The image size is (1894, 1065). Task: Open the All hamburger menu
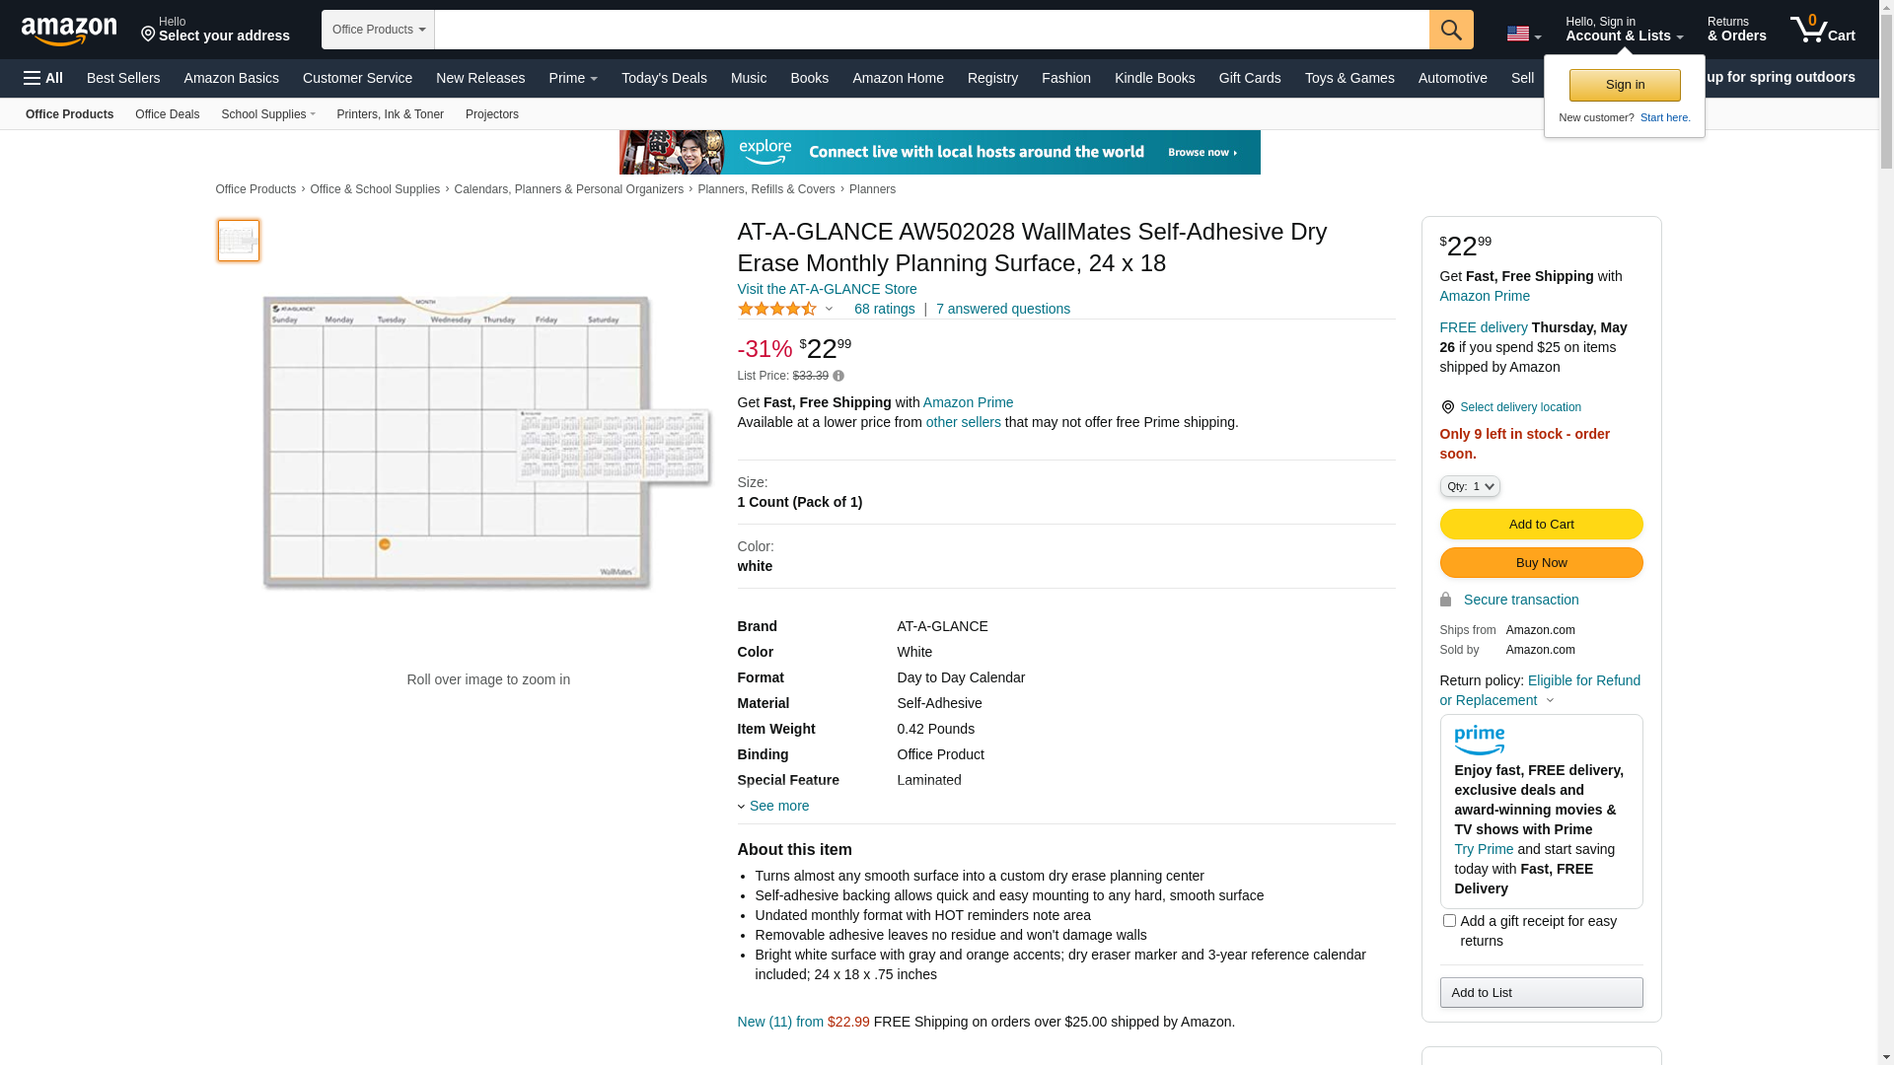43,78
